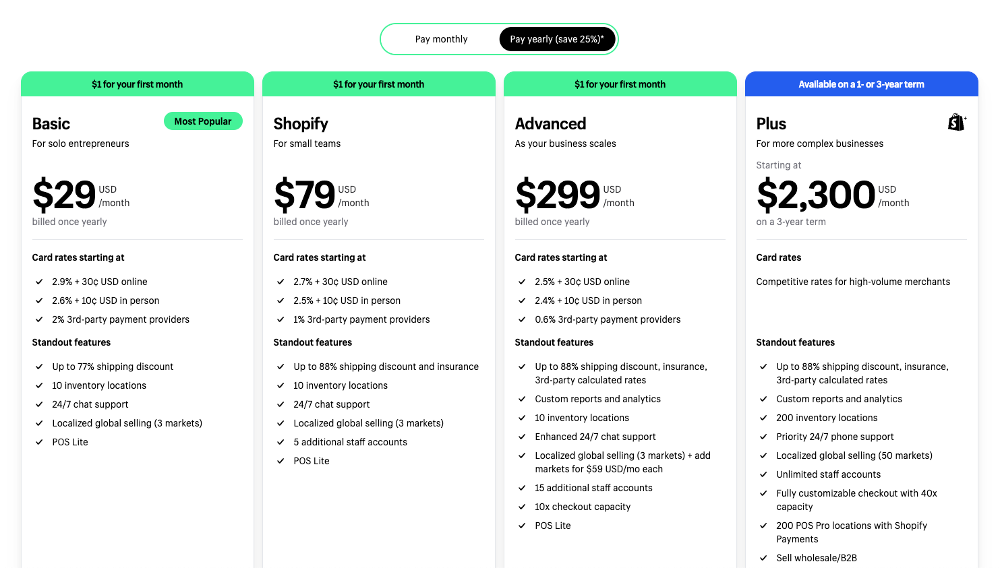
Task: Click checkmark next to 5 additional staff accounts
Action: [281, 442]
